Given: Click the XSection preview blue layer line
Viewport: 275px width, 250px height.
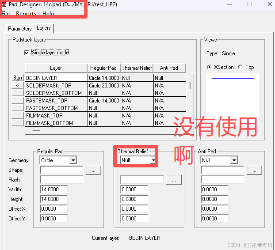Looking at the screenshot, I should click(233, 78).
